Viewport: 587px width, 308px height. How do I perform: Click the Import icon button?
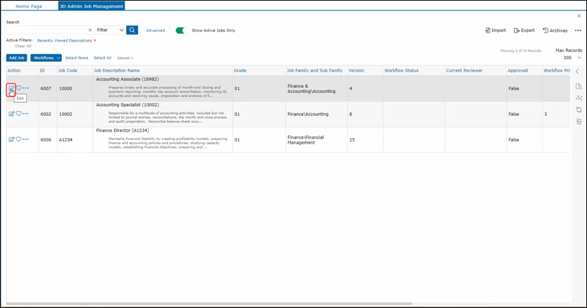coord(496,30)
